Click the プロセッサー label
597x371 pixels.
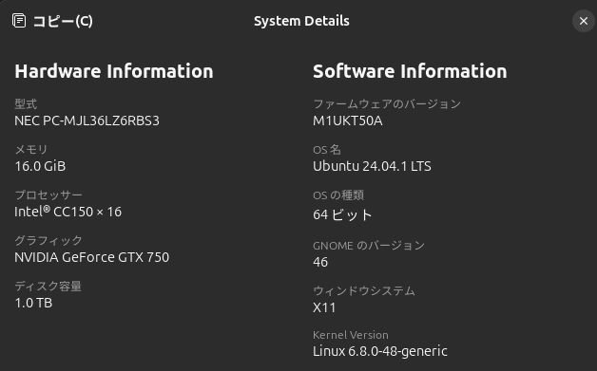coord(48,195)
